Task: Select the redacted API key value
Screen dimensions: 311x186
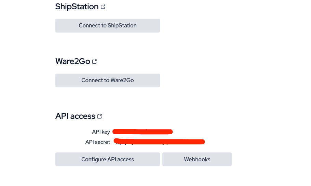Action: 142,132
